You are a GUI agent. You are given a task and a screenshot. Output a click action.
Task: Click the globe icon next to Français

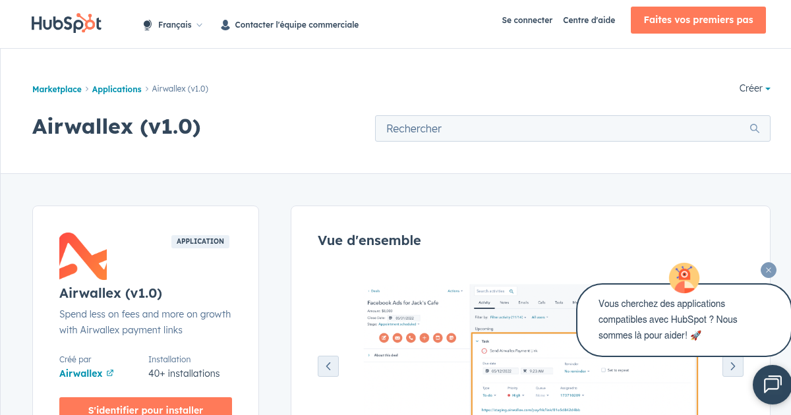[146, 24]
